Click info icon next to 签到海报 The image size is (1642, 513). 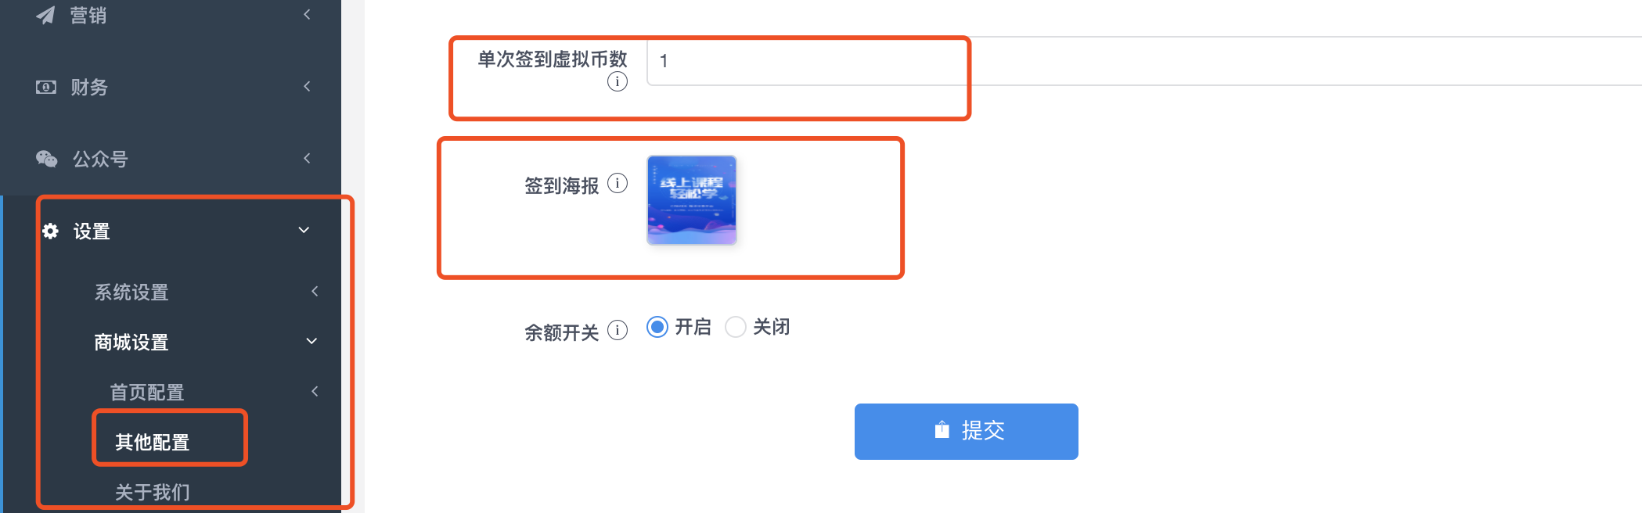(x=618, y=183)
